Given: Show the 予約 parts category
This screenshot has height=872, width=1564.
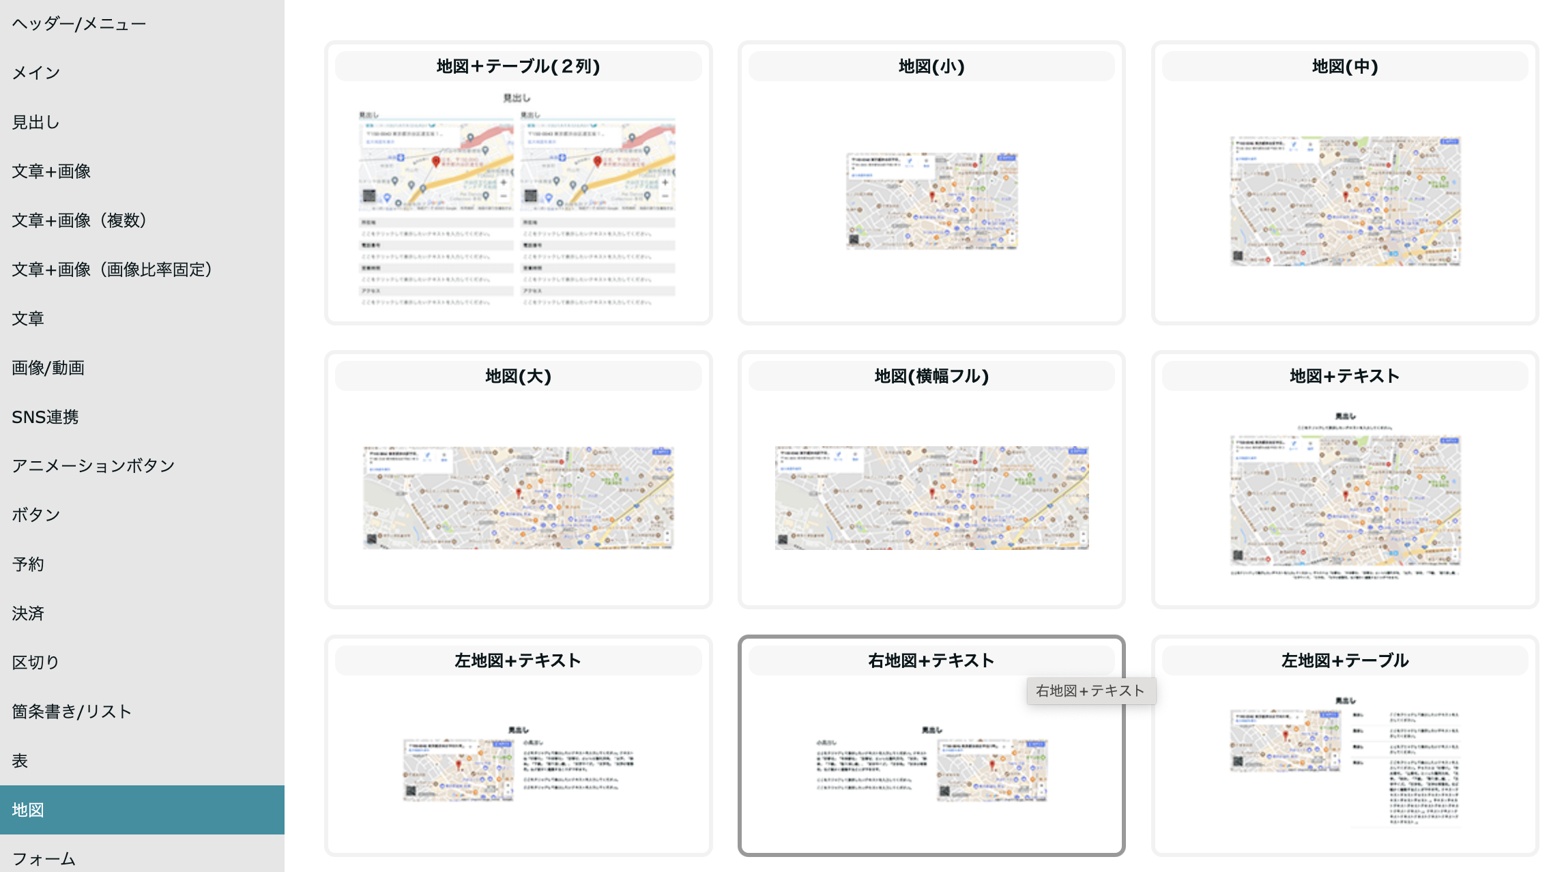Looking at the screenshot, I should (x=28, y=564).
